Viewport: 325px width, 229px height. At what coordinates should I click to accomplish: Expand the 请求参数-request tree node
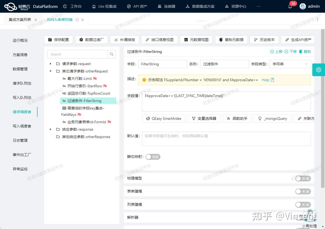tap(50, 64)
